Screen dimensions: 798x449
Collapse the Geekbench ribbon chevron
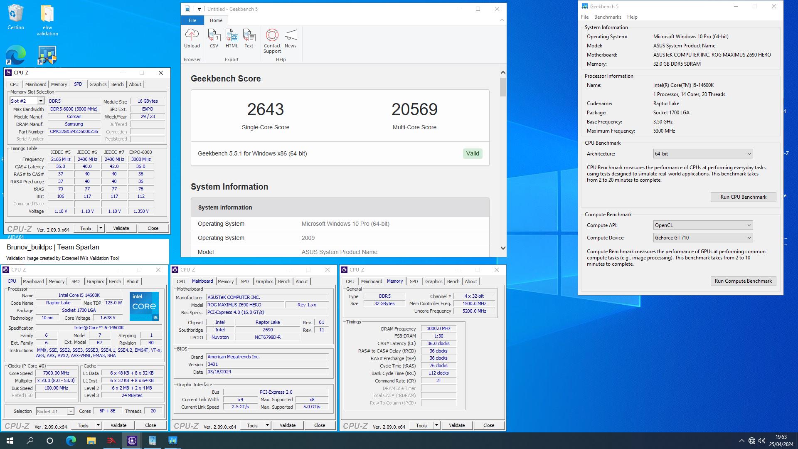click(x=502, y=20)
